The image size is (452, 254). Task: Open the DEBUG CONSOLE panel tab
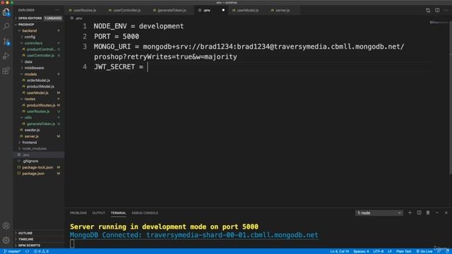coord(145,213)
